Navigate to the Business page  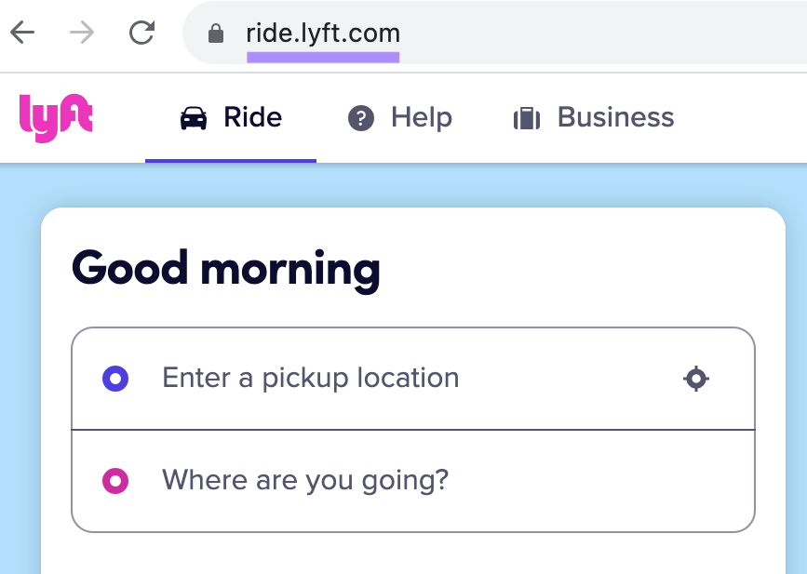(615, 117)
